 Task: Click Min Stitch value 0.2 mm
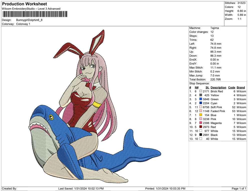215,71
